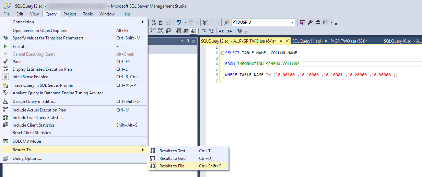Open the Undo history dropdown arrow
This screenshot has height=177, width=422.
click(x=185, y=22)
